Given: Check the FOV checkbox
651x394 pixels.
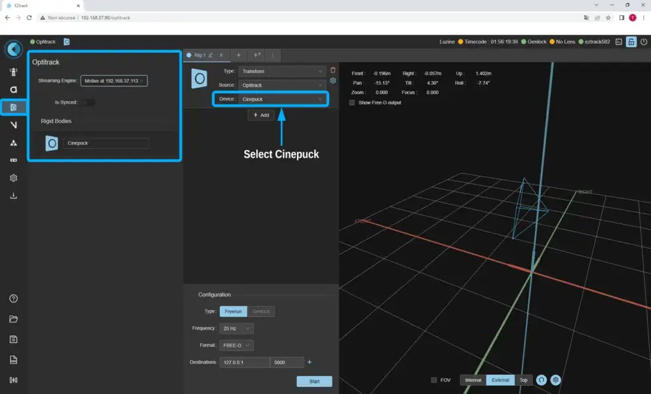Looking at the screenshot, I should (434, 380).
